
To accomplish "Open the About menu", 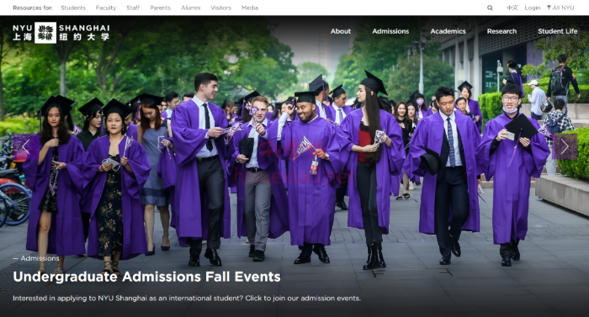I will point(340,31).
